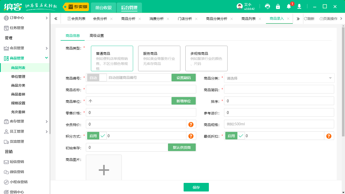The height and width of the screenshot is (194, 345).
Task: Click the help icon beside 会员特价
Action: pos(191,124)
